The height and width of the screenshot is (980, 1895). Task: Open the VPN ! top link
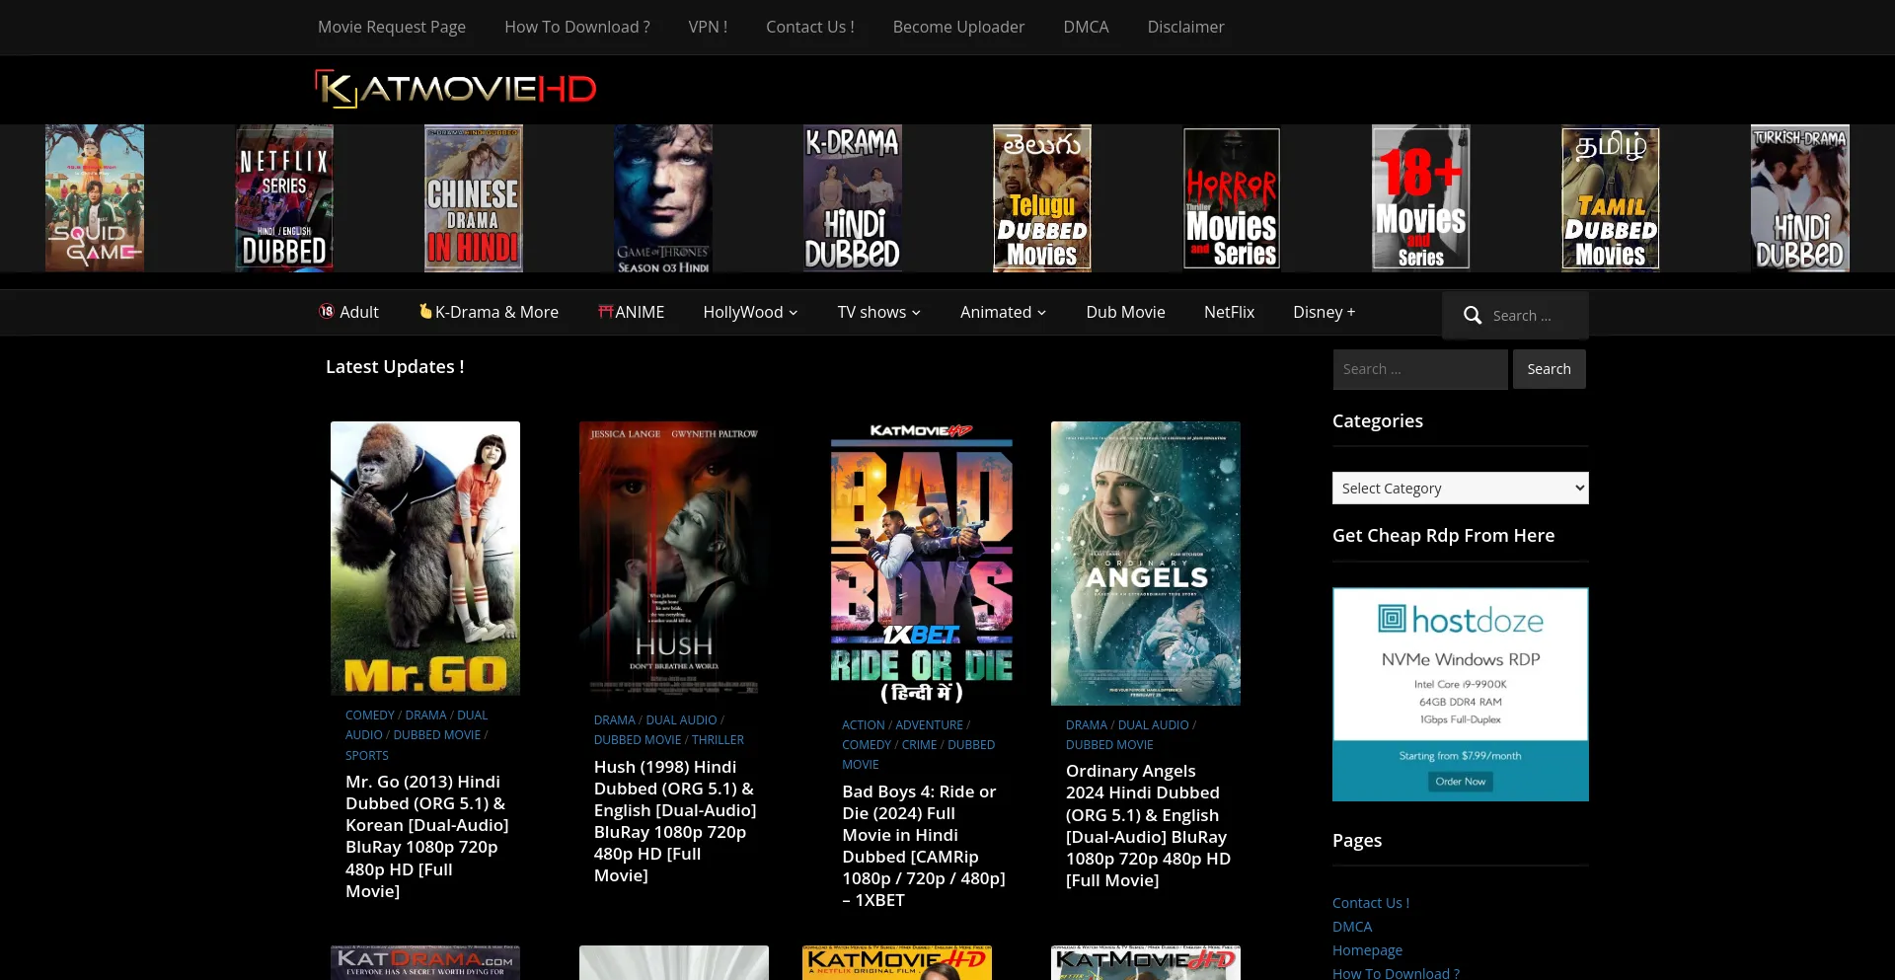(708, 27)
